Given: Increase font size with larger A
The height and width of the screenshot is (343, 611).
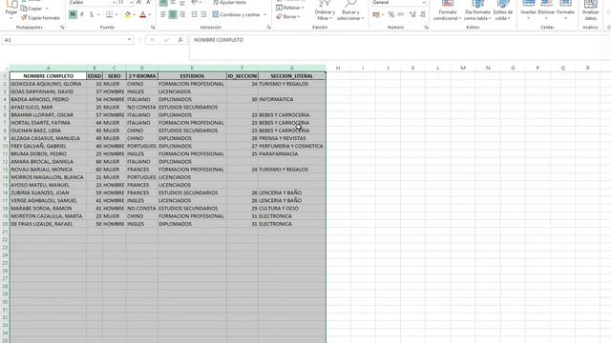Looking at the screenshot, I should click(138, 2).
